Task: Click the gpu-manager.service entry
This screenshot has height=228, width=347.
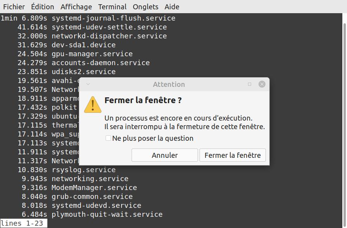Action: 92,54
